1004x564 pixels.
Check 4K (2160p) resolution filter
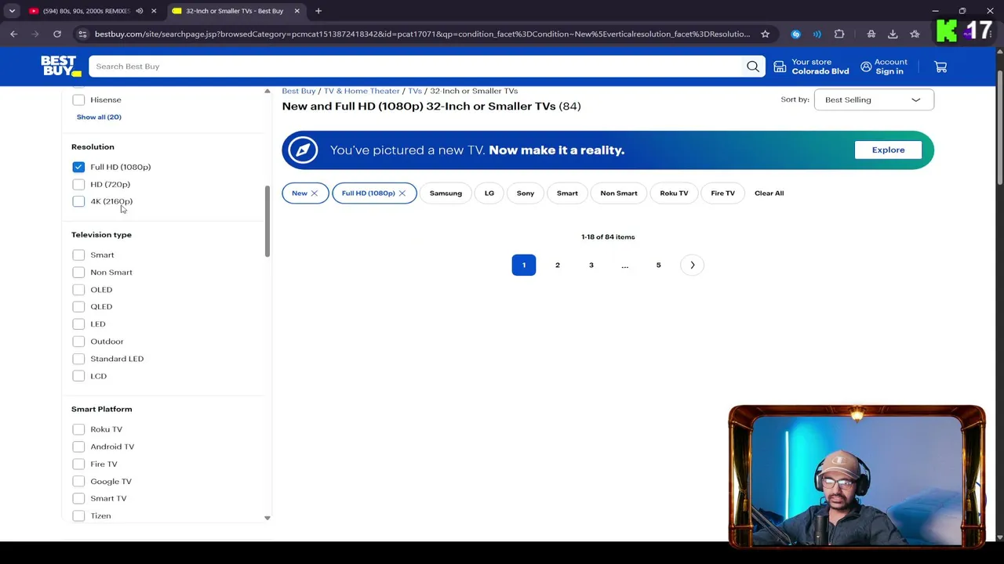78,201
